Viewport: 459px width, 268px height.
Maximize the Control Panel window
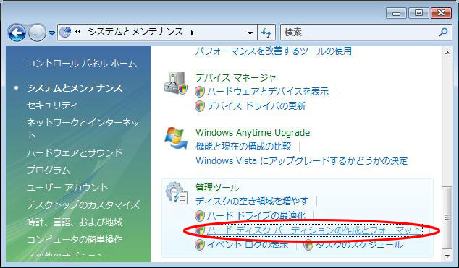(x=418, y=14)
